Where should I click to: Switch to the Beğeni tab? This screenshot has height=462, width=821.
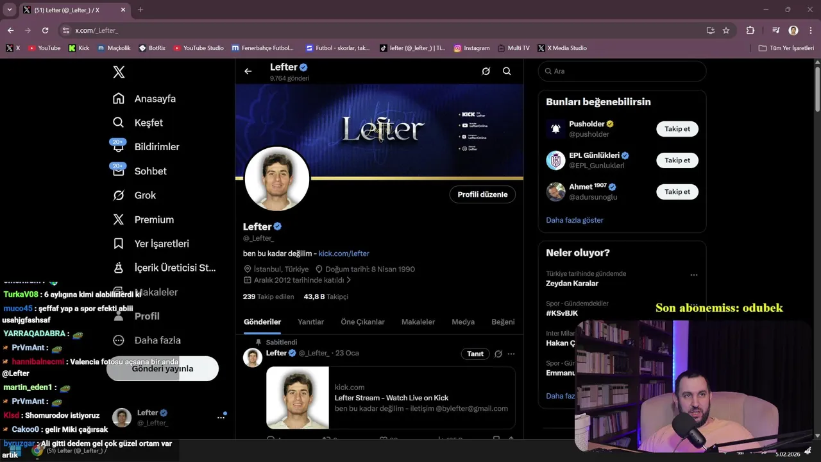click(503, 322)
